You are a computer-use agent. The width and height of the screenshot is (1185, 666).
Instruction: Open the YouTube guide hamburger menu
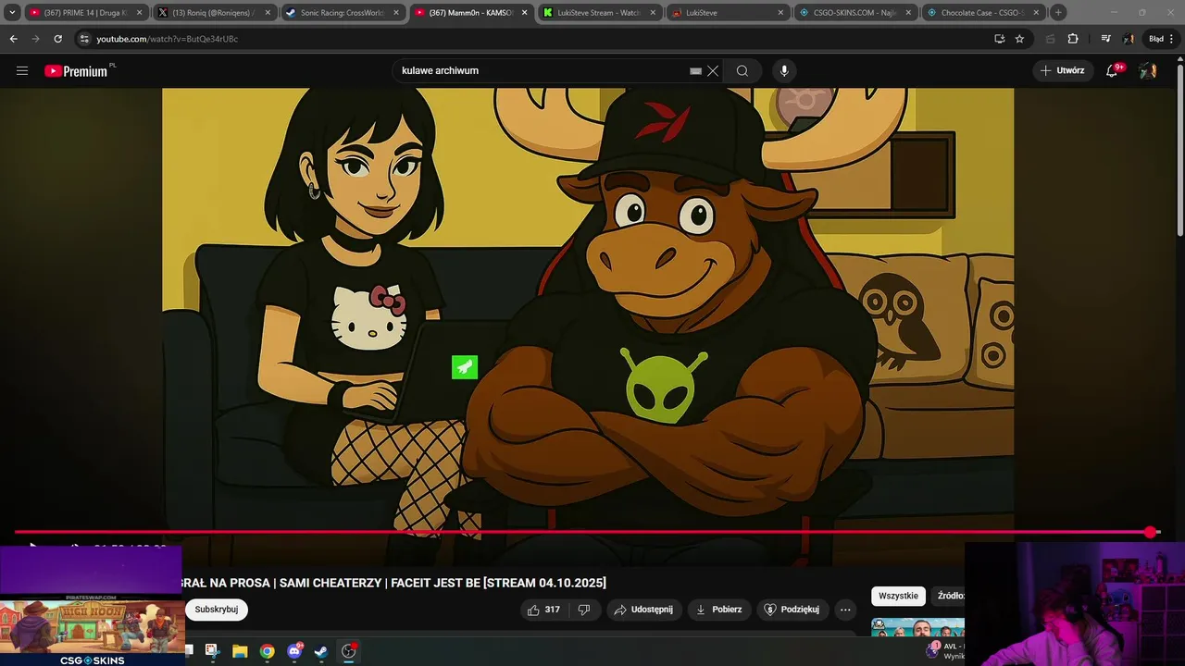pyautogui.click(x=22, y=70)
